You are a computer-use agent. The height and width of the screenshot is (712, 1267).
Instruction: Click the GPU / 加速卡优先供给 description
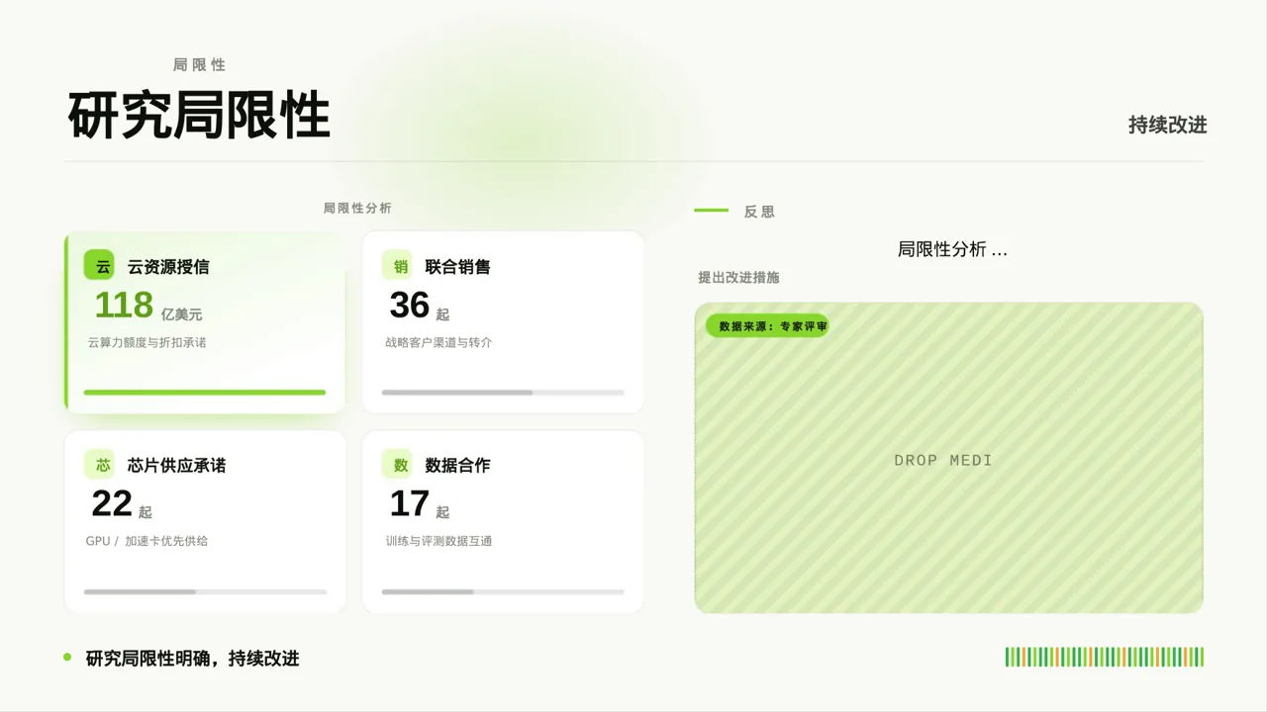146,541
